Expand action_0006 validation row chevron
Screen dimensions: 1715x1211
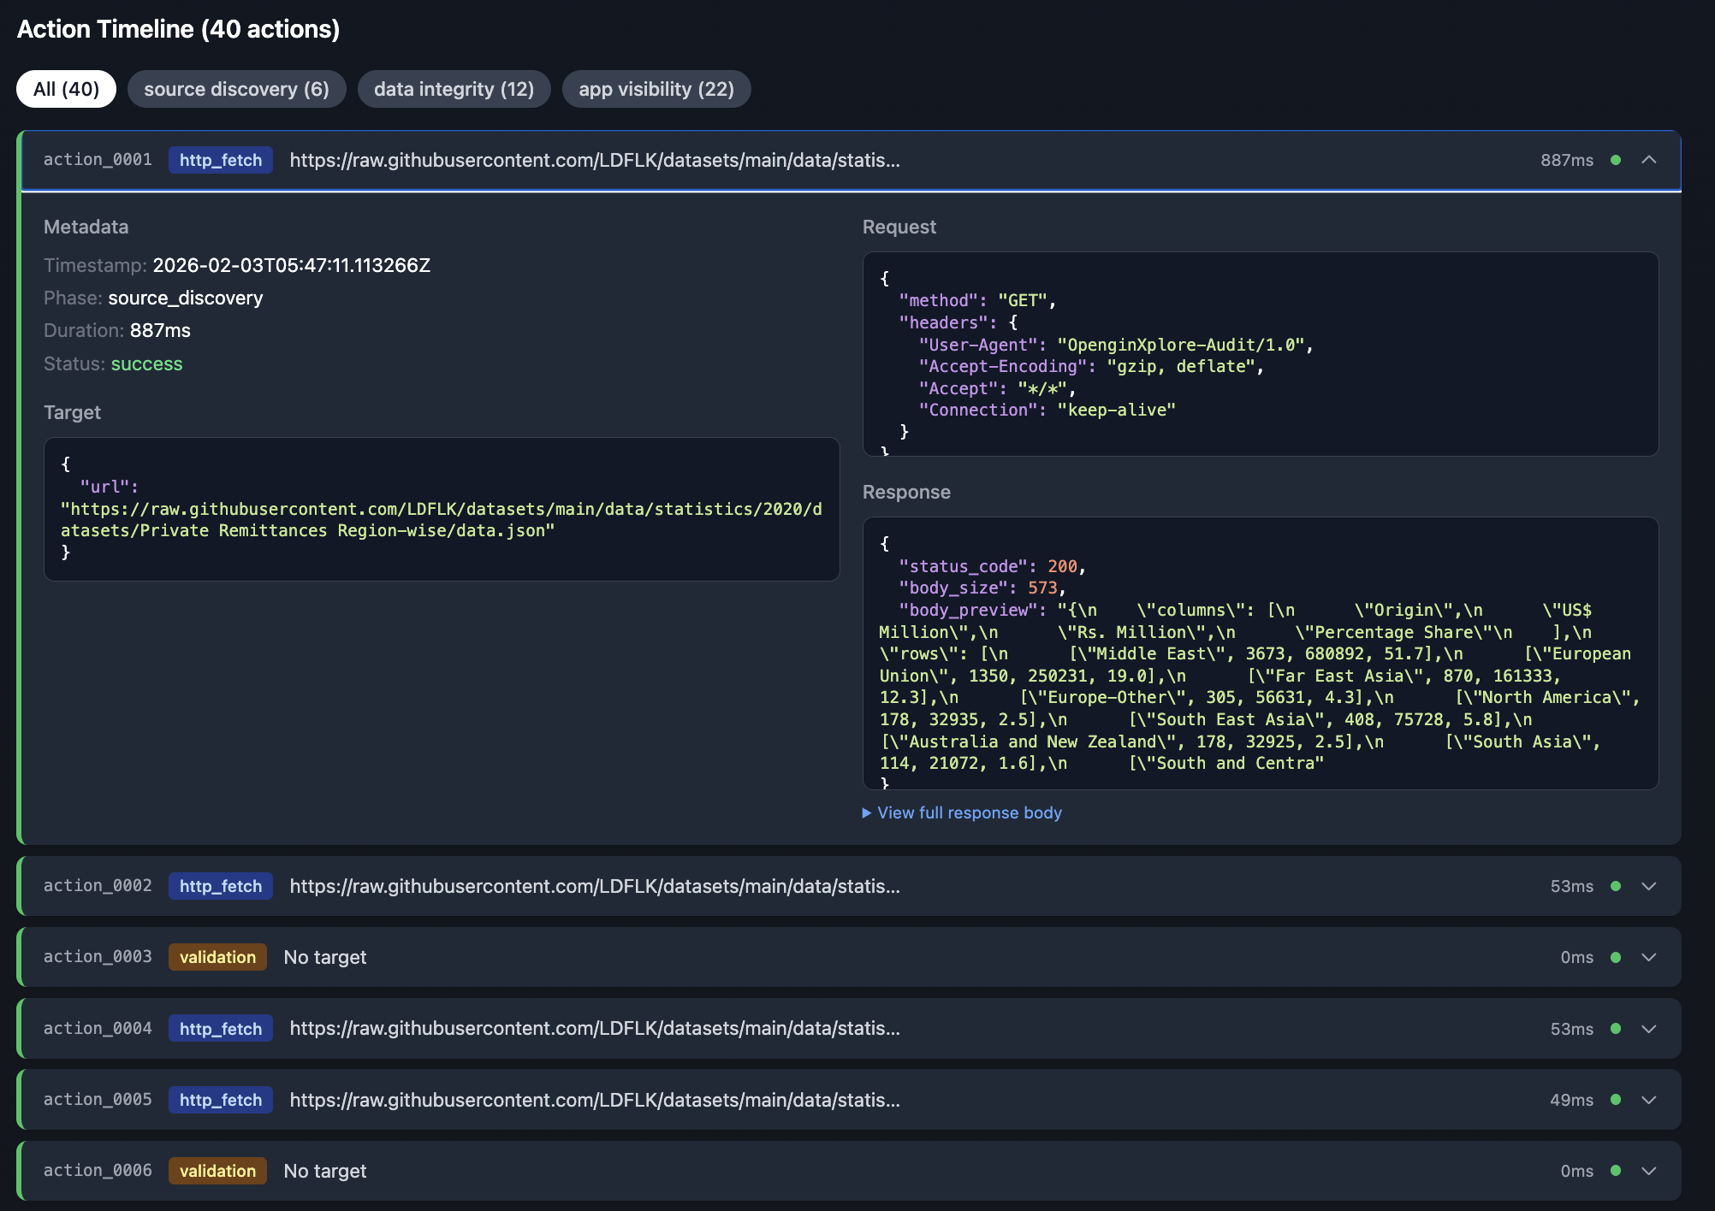(x=1648, y=1171)
